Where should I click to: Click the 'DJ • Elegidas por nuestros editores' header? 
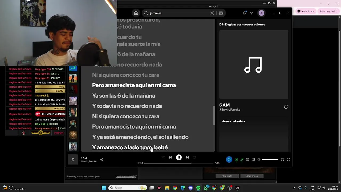242,25
